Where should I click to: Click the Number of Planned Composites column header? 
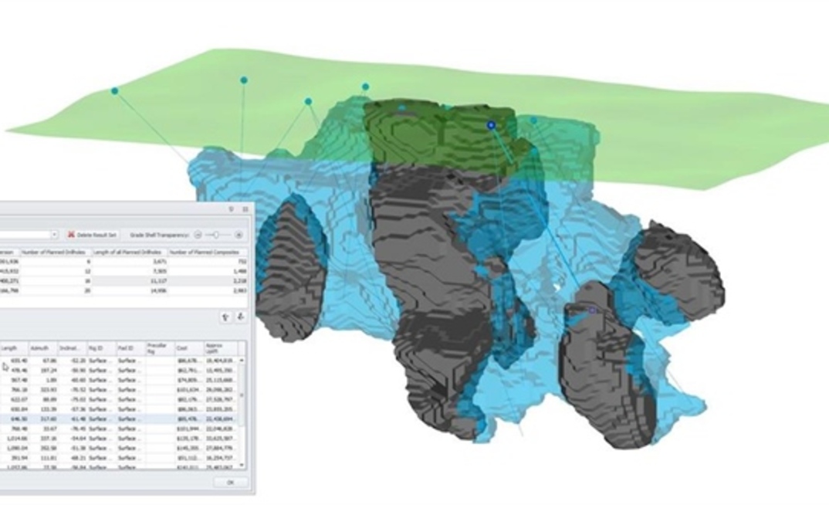click(x=205, y=252)
